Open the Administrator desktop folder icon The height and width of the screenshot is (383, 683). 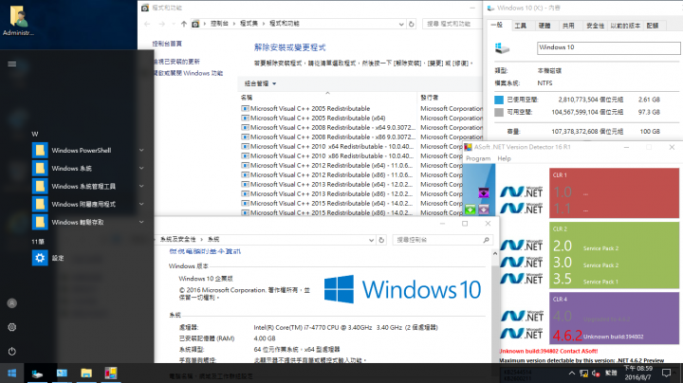[x=18, y=19]
